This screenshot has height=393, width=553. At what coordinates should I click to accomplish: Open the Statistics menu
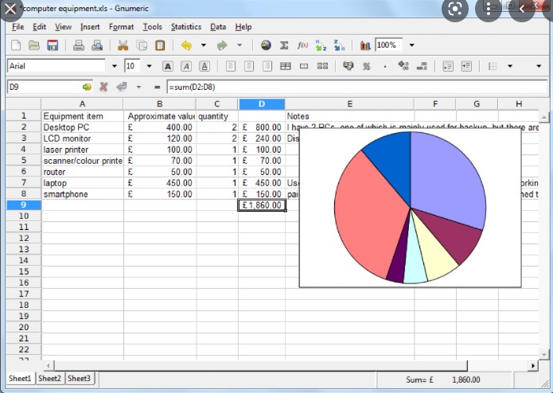point(186,27)
